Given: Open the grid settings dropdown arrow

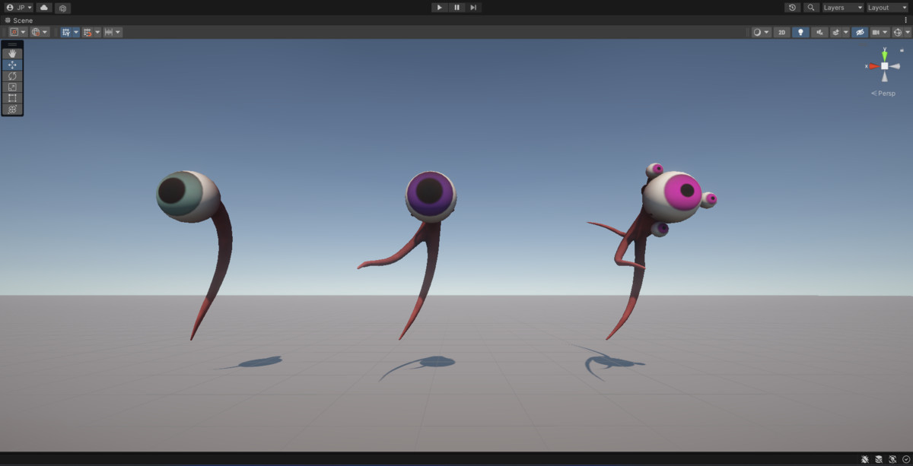Looking at the screenshot, I should (75, 33).
